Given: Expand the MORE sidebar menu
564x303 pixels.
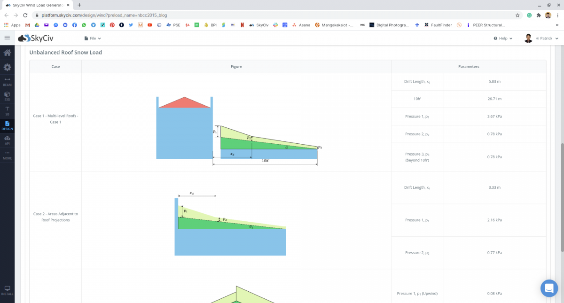Looking at the screenshot, I should (x=7, y=155).
